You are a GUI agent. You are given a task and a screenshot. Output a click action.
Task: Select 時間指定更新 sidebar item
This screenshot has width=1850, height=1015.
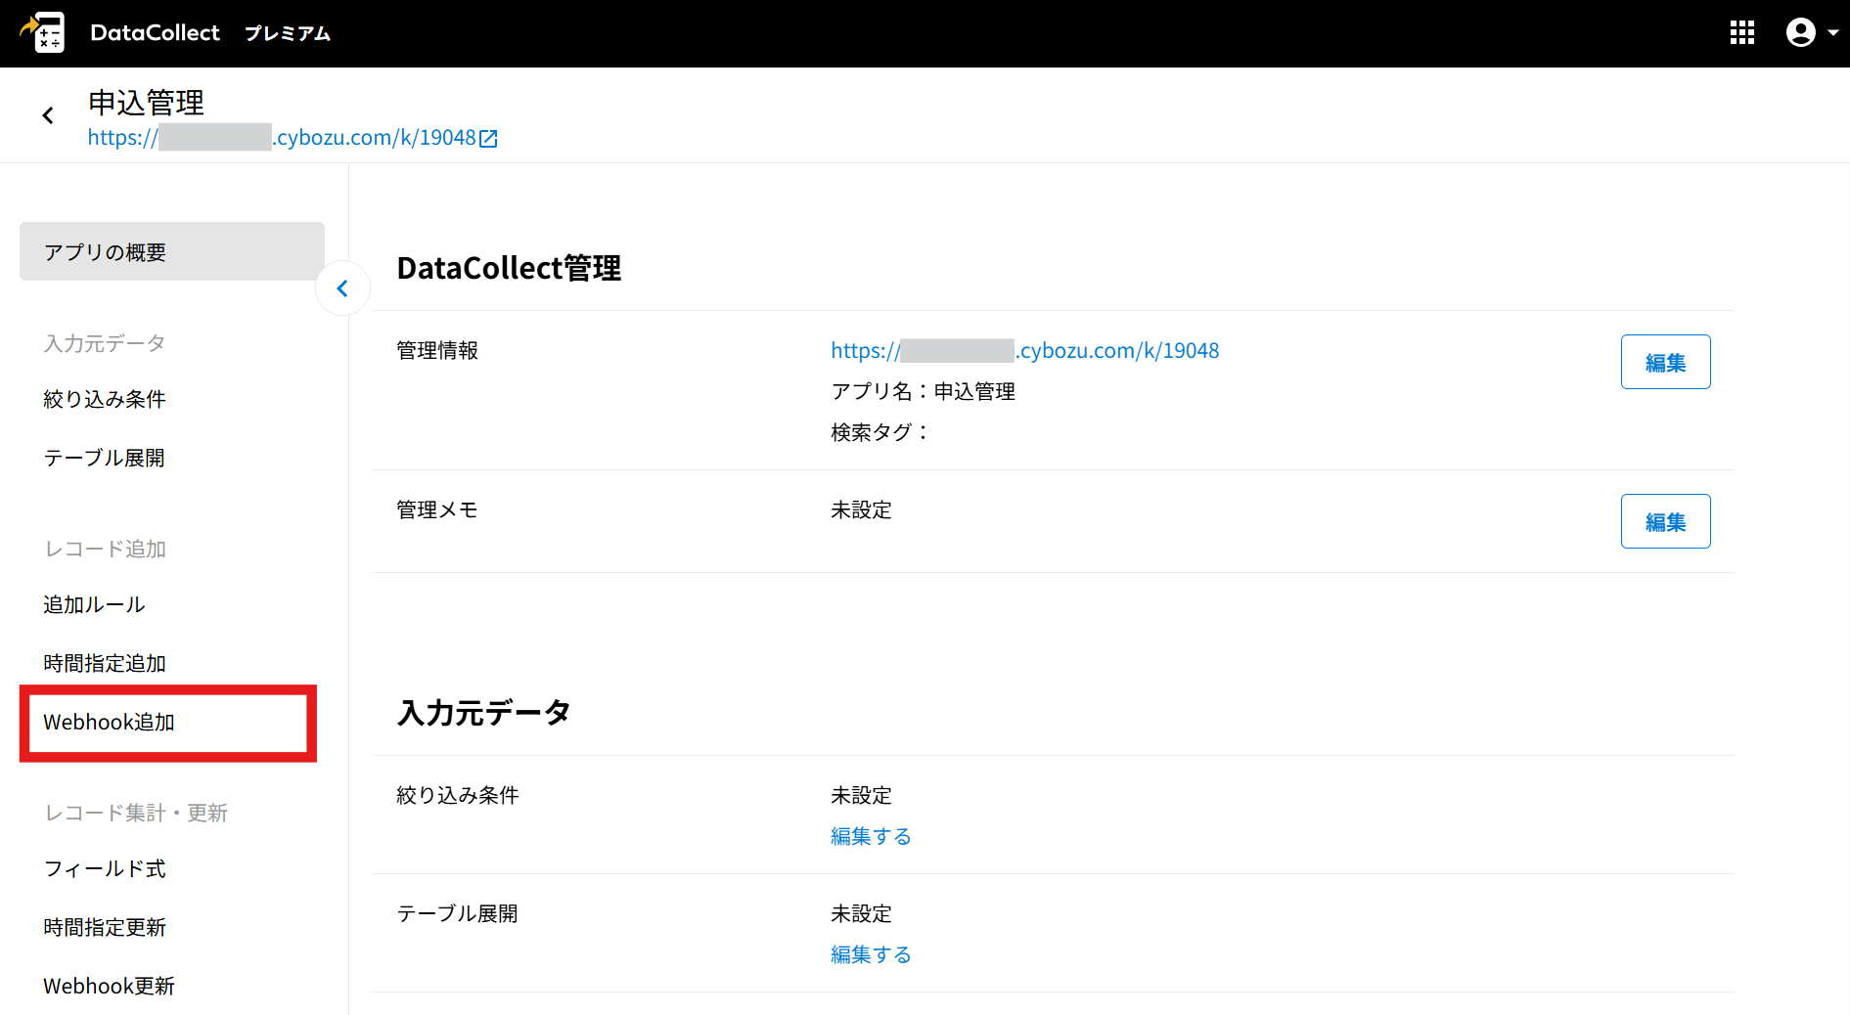[x=105, y=927]
